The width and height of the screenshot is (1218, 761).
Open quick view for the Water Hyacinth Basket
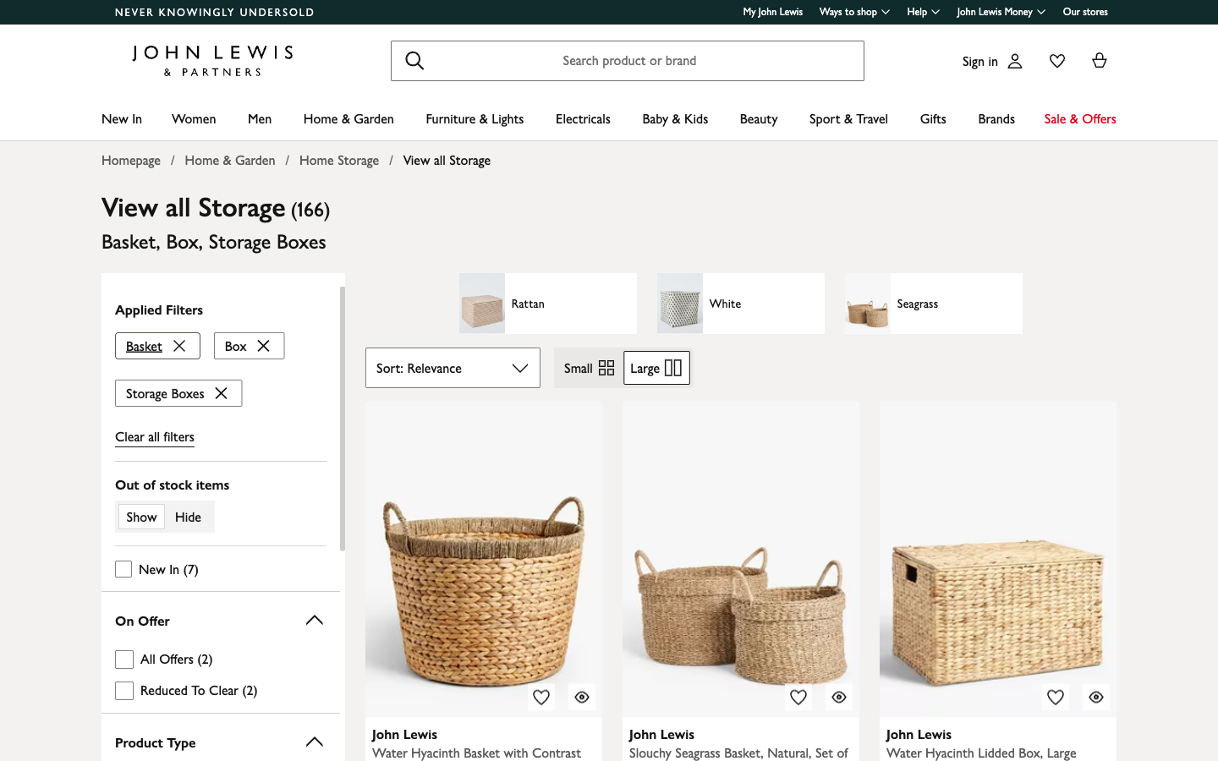[x=581, y=697]
